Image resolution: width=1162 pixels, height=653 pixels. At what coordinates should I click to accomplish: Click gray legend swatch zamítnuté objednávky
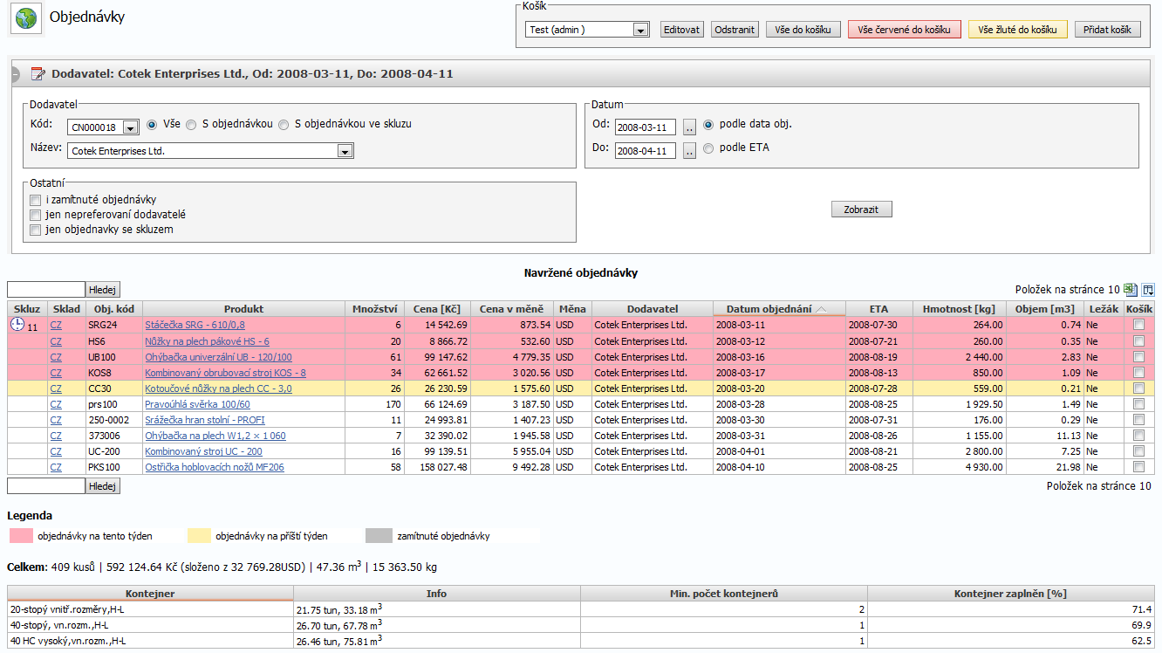pos(379,535)
